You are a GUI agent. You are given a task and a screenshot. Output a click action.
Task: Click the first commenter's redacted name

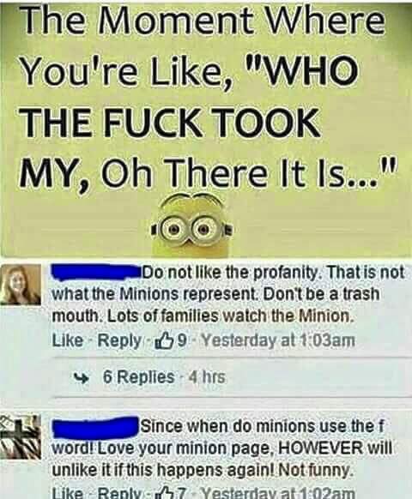tap(96, 273)
